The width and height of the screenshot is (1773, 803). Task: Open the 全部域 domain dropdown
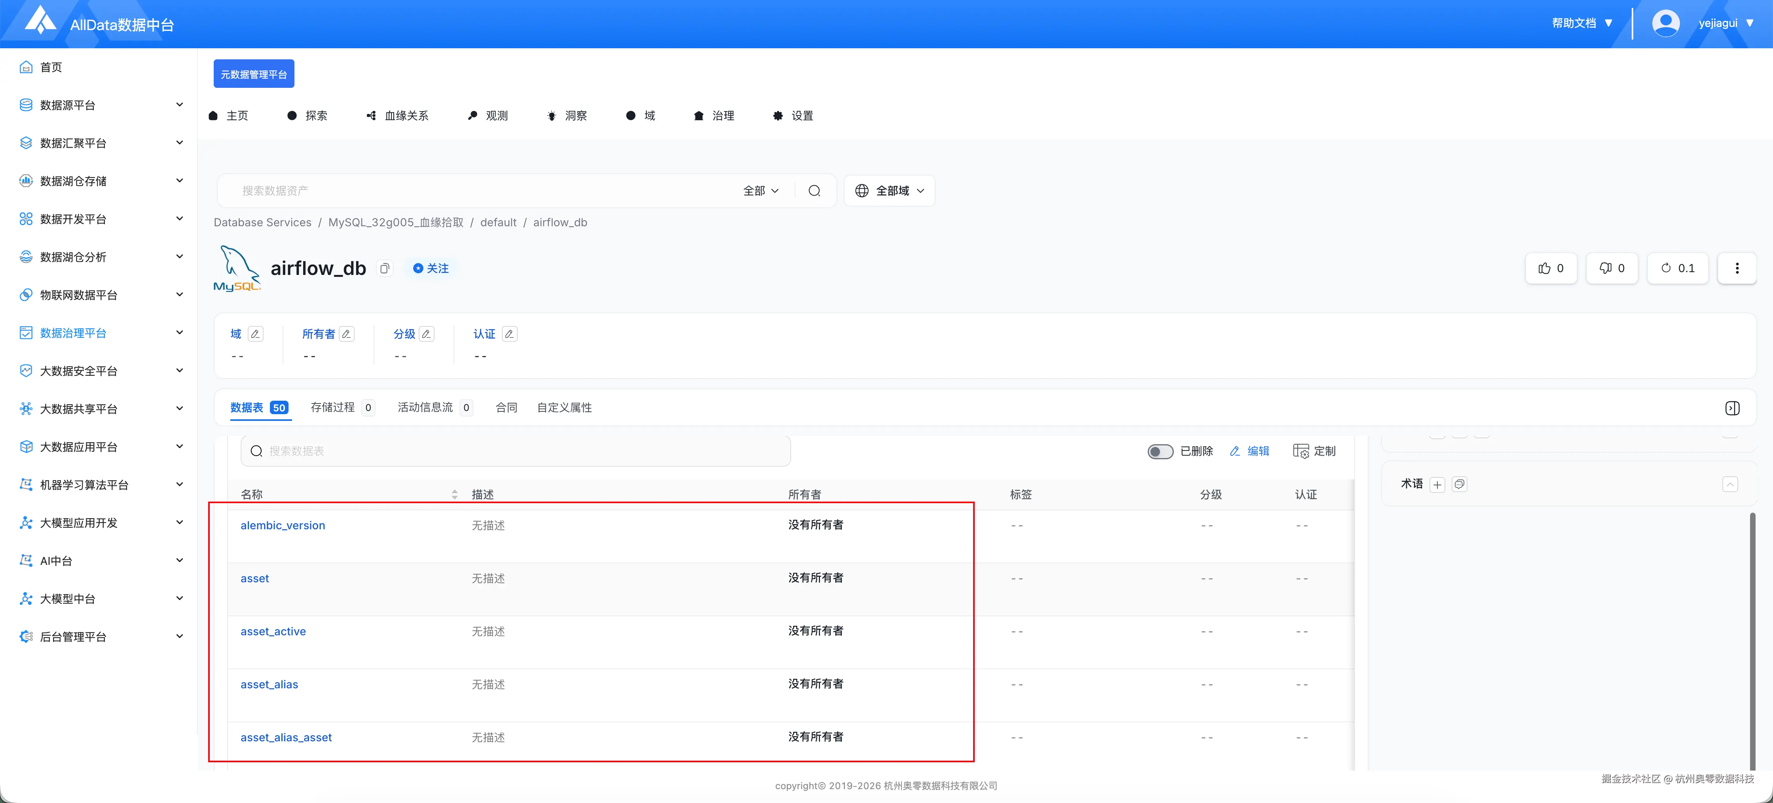pos(889,191)
